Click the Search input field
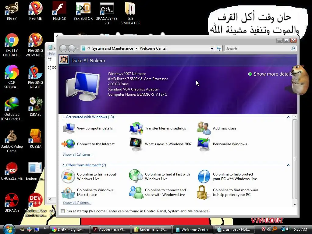 [258, 48]
